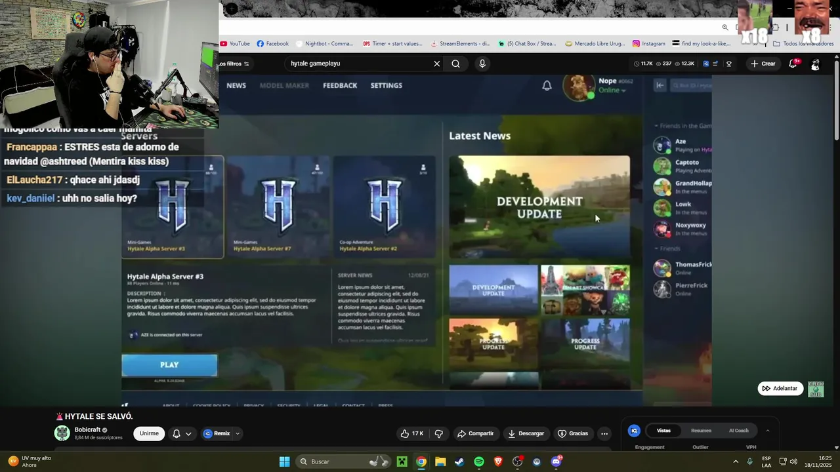Image resolution: width=840 pixels, height=472 pixels.
Task: Open NEWS tab in Hytale launcher
Action: (x=236, y=85)
